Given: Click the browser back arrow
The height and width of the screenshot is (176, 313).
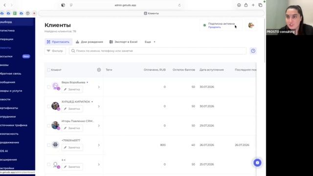Looking at the screenshot, I should coord(5,5).
